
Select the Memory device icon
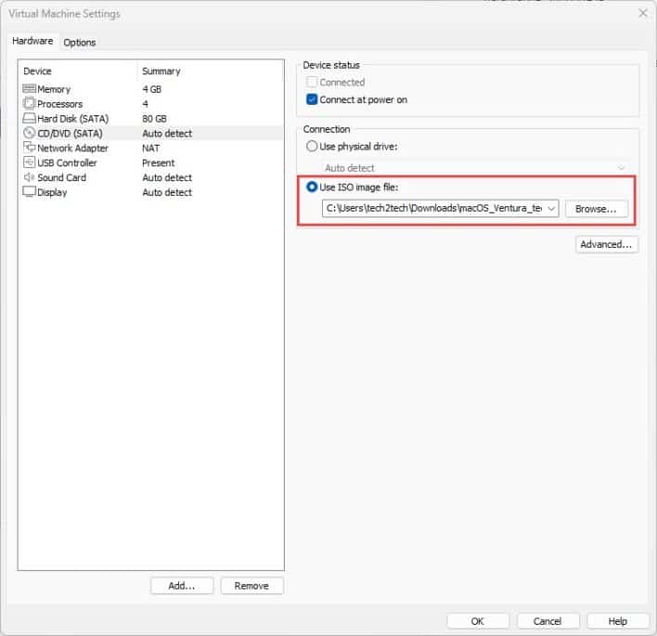coord(29,89)
